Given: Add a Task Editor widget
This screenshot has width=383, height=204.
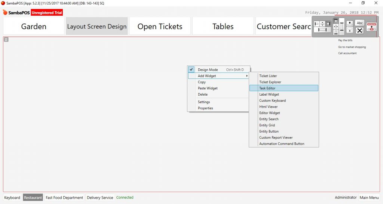Looking at the screenshot, I should (x=284, y=88).
